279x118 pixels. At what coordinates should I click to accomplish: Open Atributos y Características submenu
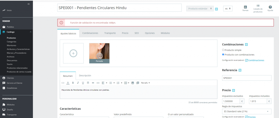click(18, 49)
